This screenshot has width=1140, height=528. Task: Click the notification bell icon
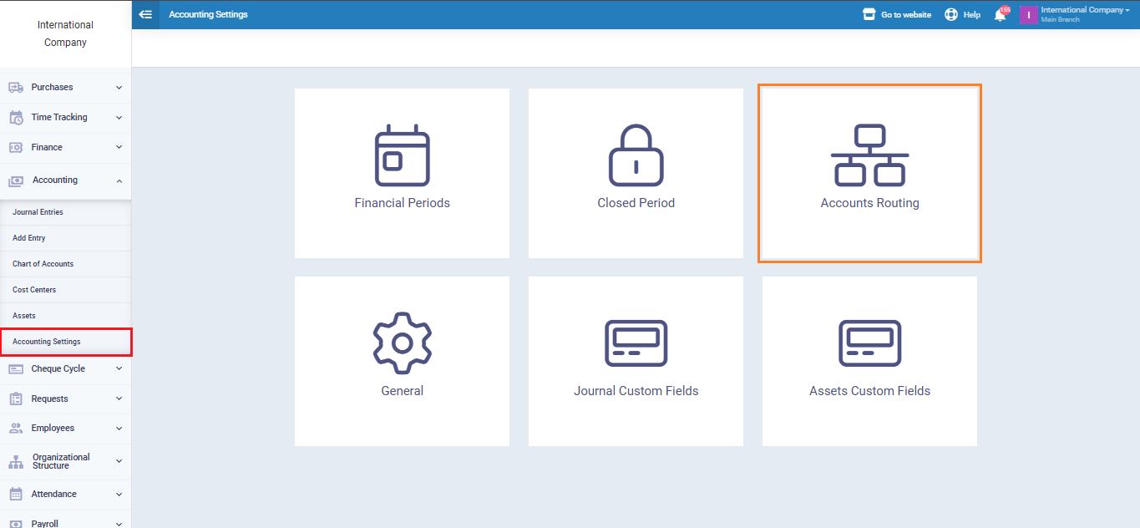(x=1000, y=15)
